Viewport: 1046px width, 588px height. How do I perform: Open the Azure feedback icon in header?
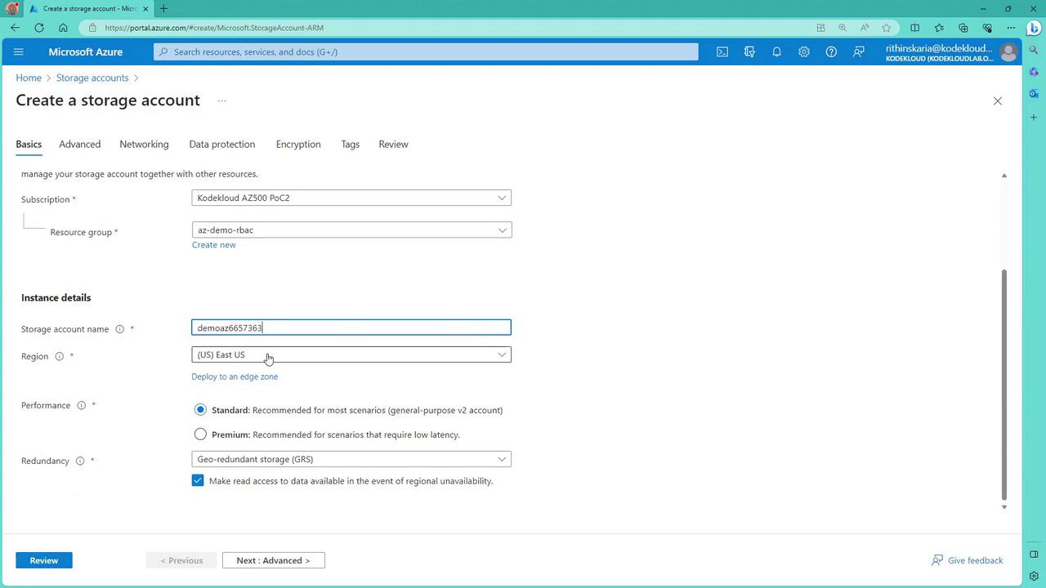pyautogui.click(x=858, y=51)
